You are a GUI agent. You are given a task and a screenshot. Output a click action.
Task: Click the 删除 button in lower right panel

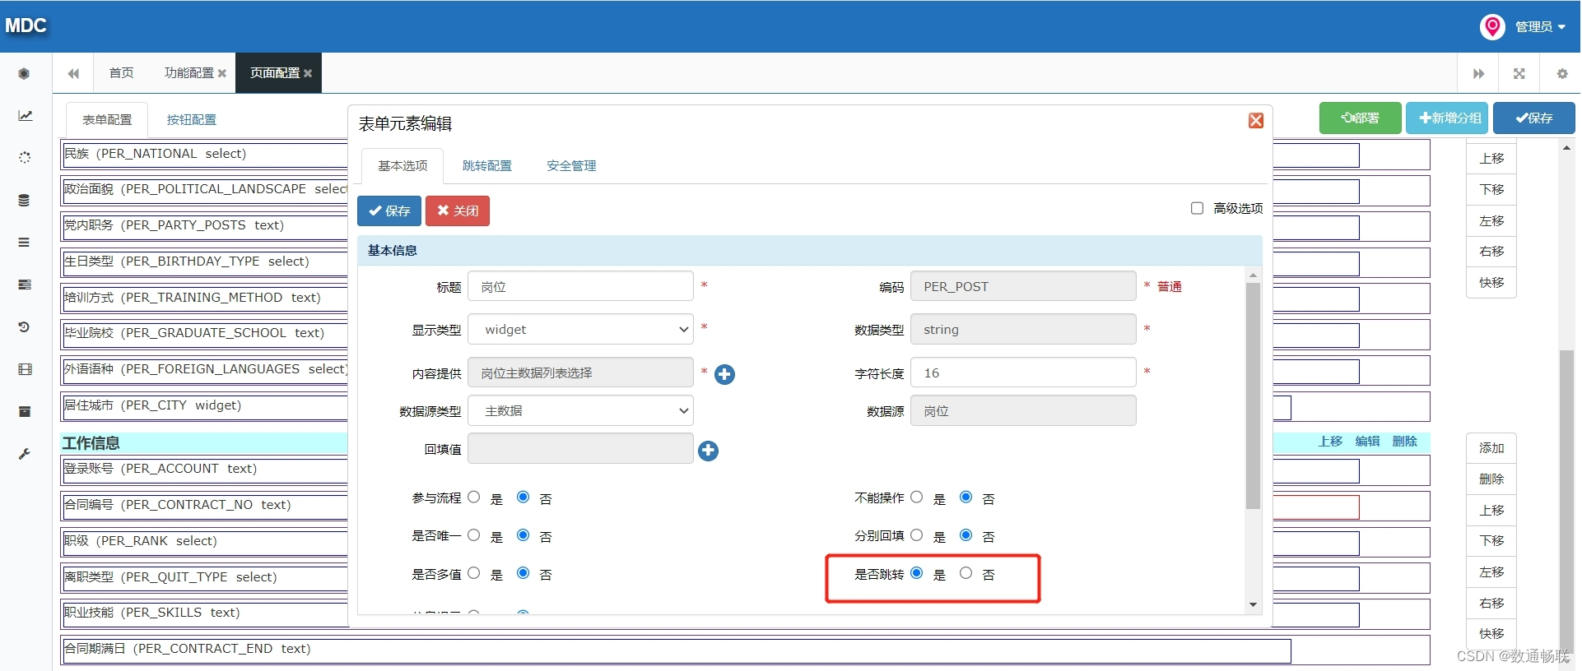(x=1491, y=479)
